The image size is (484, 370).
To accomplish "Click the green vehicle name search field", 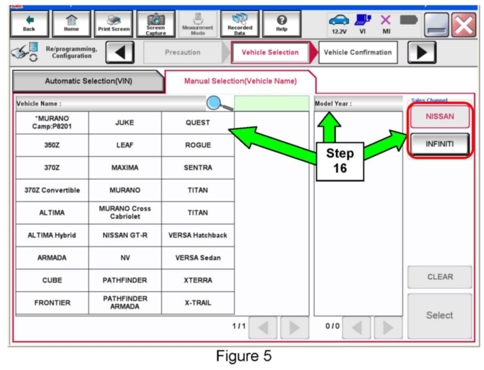I will click(272, 103).
